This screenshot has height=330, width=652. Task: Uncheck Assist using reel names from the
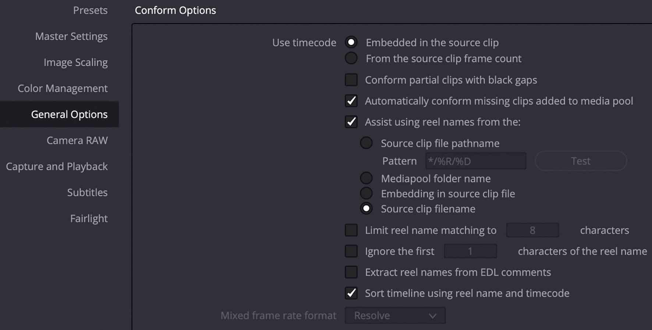[351, 122]
